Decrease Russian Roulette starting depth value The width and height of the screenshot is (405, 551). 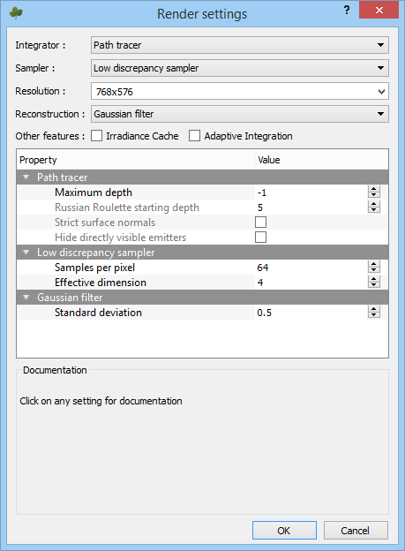[374, 210]
